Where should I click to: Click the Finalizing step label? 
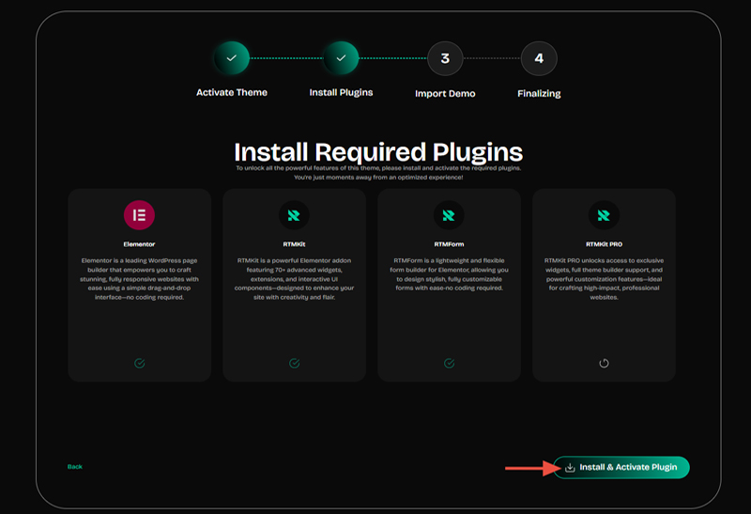pos(539,94)
